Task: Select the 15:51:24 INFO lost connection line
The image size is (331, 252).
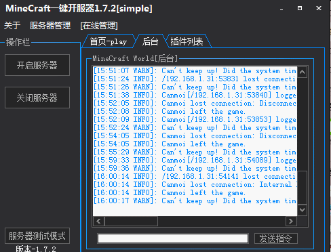Action: [195, 79]
